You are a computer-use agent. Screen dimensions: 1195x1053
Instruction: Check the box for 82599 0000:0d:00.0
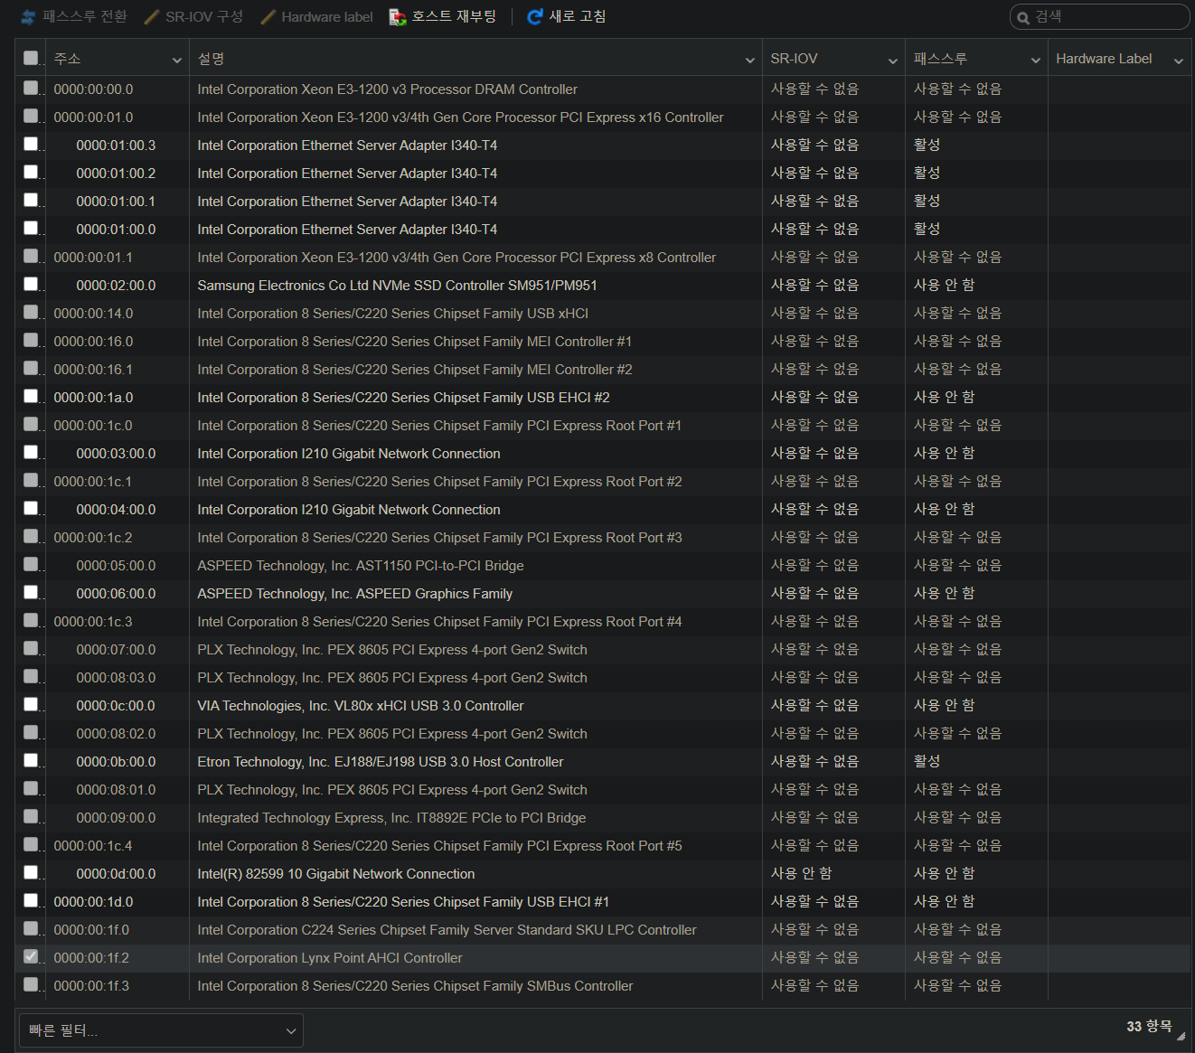[31, 873]
